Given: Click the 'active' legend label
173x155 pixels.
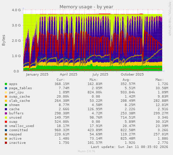Looking at the screenshot, I should 15,139.
